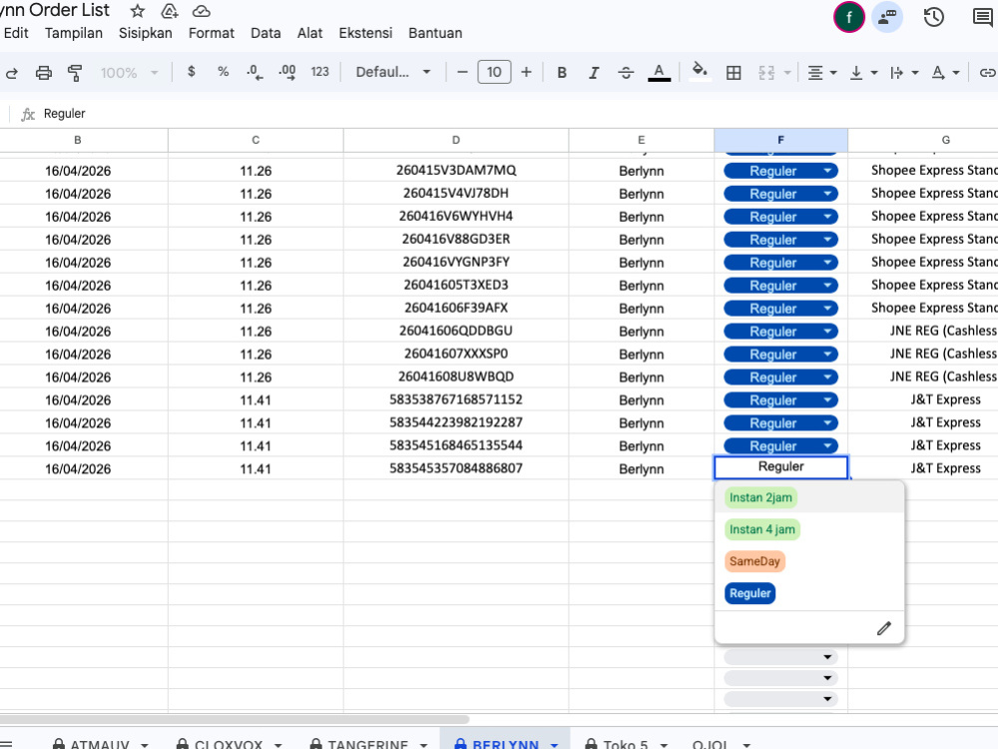Open the Format menu

pyautogui.click(x=212, y=33)
